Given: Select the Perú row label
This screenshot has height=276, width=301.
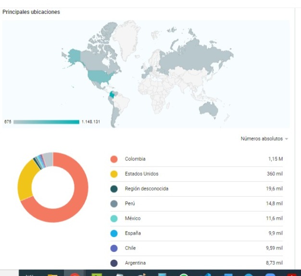Looking at the screenshot, I should [x=130, y=204].
